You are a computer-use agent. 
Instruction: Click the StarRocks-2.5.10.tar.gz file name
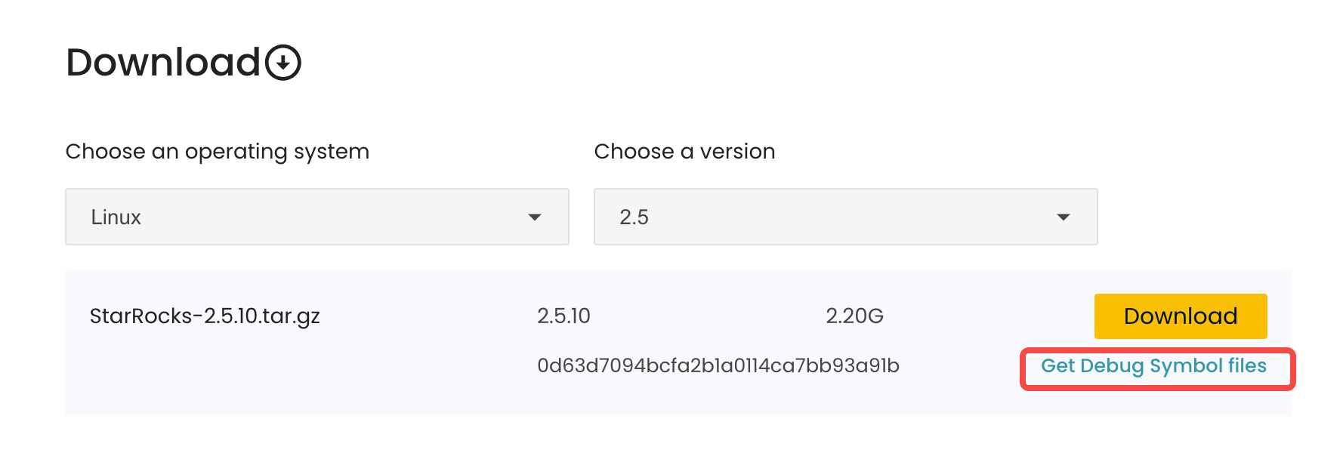205,316
